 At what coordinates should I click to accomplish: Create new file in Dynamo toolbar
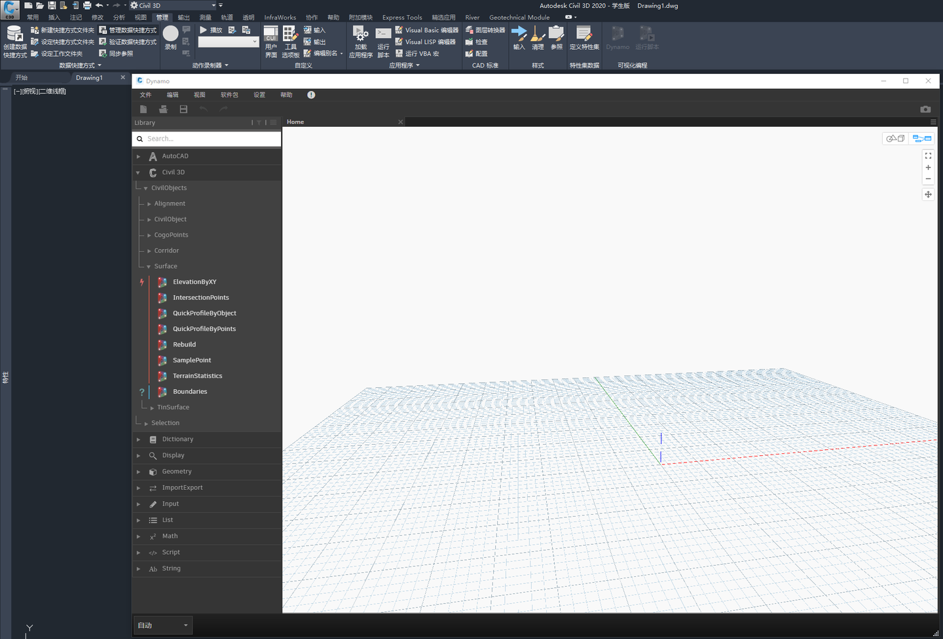point(143,109)
